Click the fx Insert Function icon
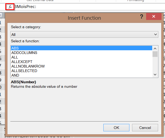The width and height of the screenshot is (165, 138). [10, 7]
